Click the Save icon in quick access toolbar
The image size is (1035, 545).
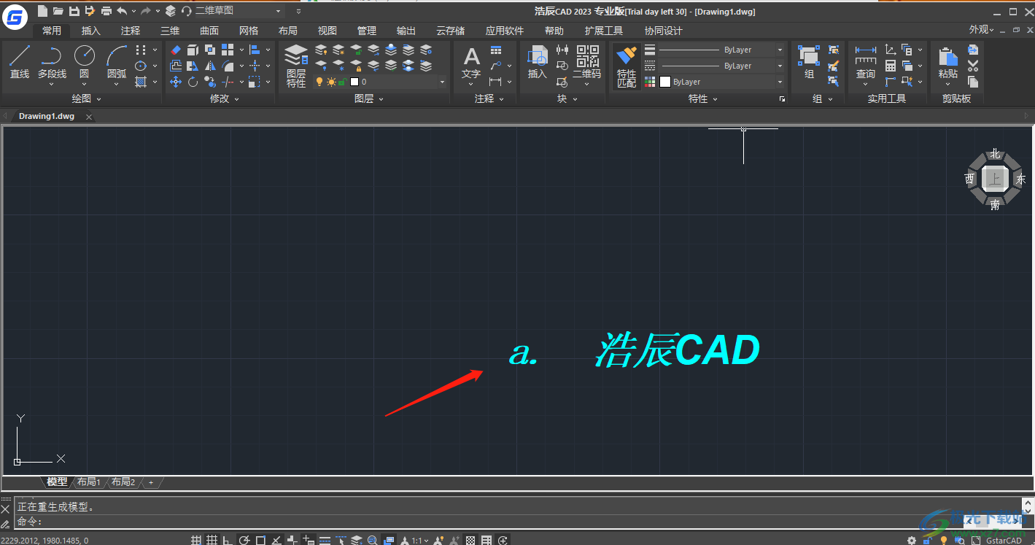coord(74,11)
